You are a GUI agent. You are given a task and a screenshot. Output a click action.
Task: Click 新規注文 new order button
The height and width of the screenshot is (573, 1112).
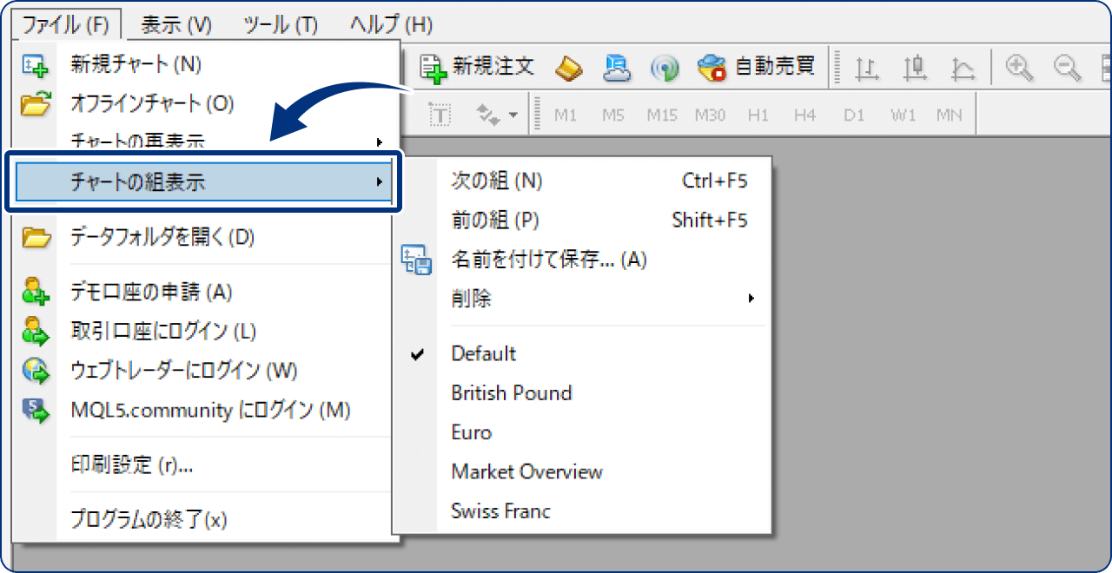[x=478, y=67]
